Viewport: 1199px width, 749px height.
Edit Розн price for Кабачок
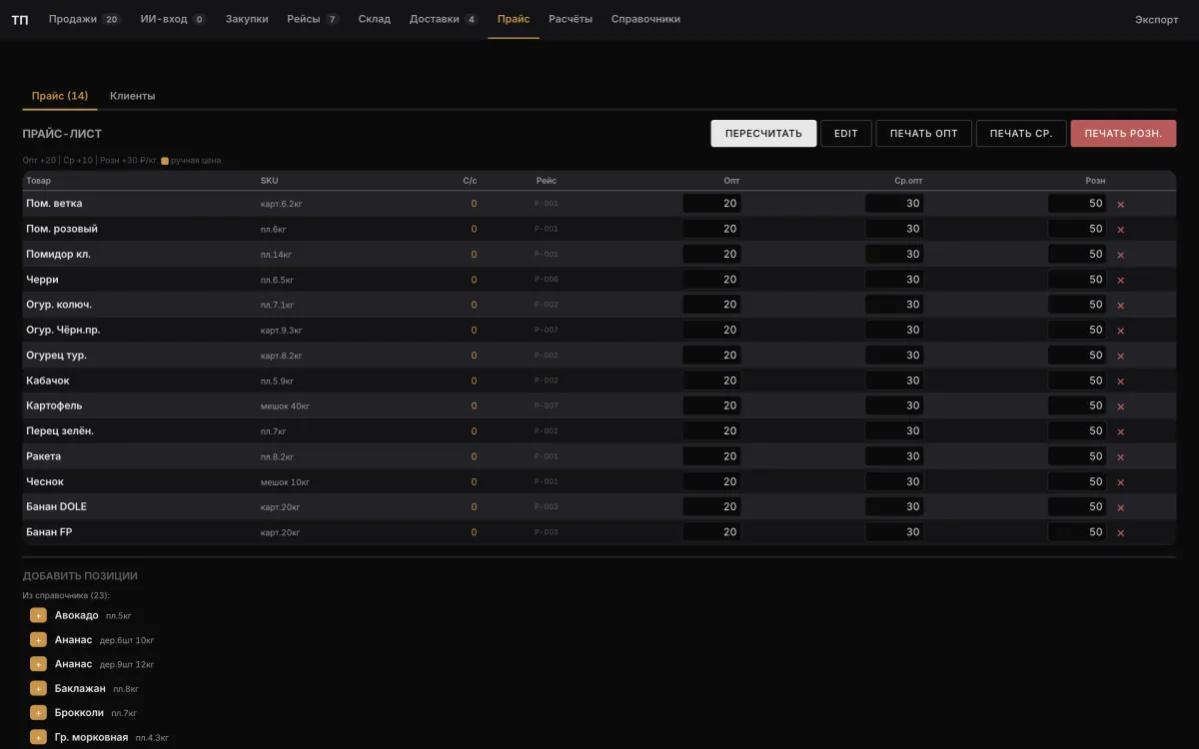(x=1077, y=380)
